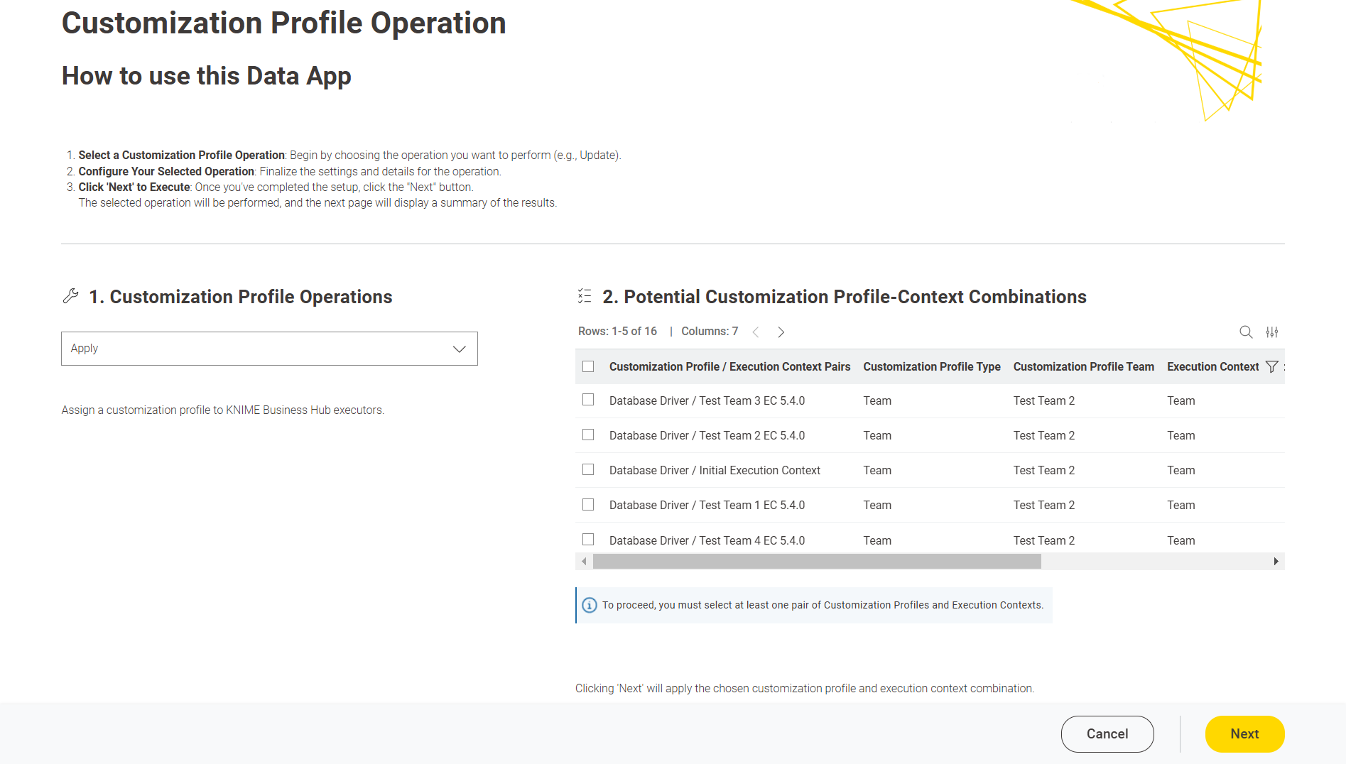
Task: Click the Execution Context filter funnel icon
Action: (x=1272, y=366)
